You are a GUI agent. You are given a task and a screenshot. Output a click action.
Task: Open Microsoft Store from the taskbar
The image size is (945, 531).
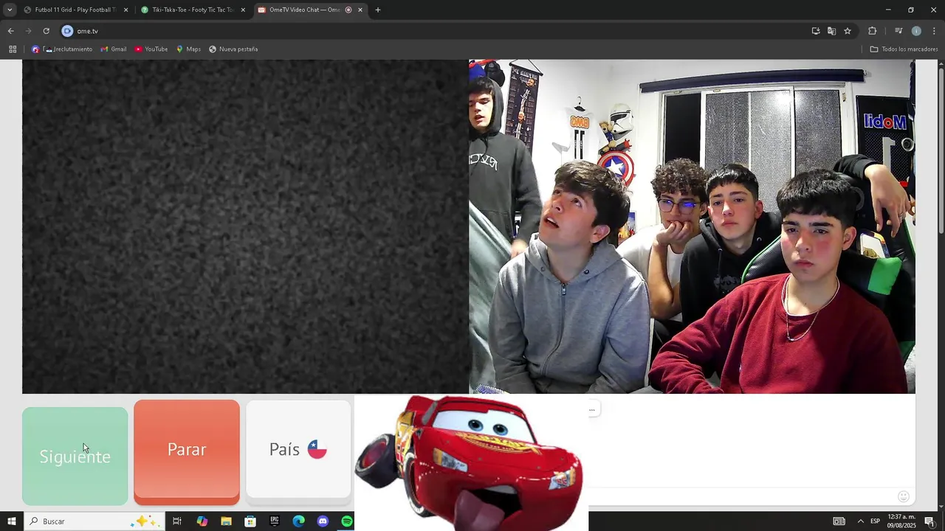[x=250, y=521]
